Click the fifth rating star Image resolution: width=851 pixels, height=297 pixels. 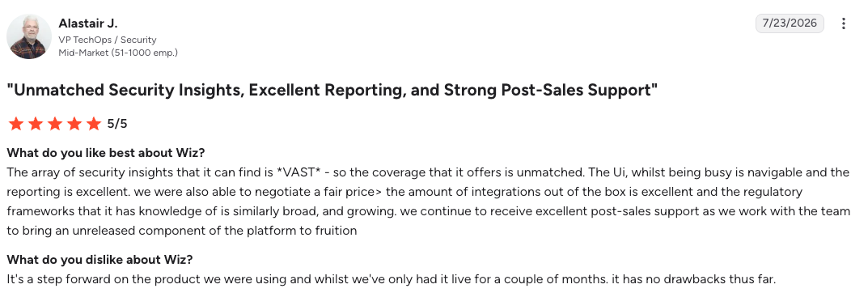(95, 124)
